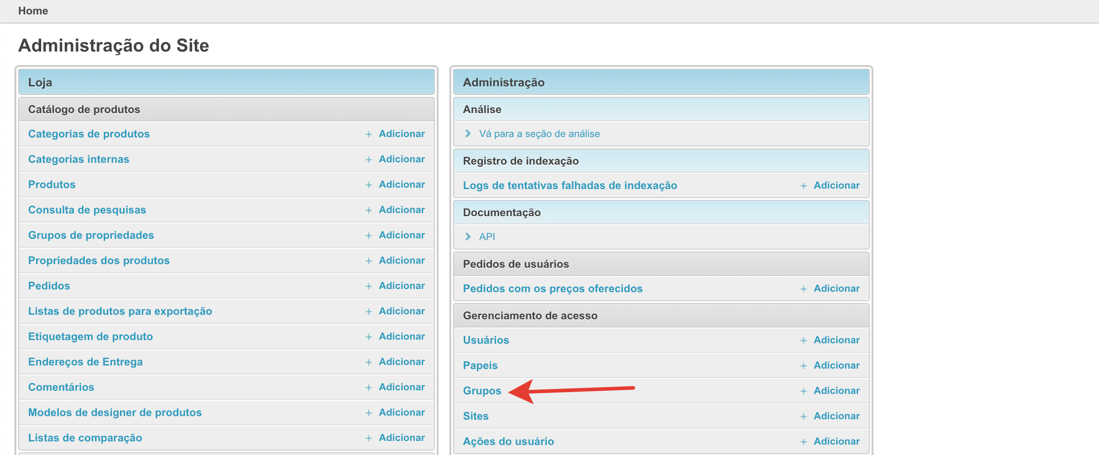This screenshot has height=455, width=1099.
Task: Click the plus icon beside Pedidos
Action: (x=369, y=286)
